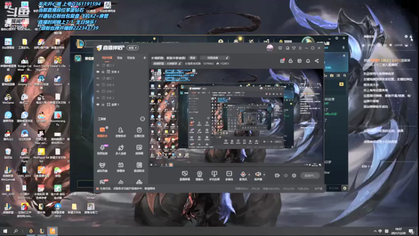The height and width of the screenshot is (236, 419).
Task: Open 弹幕助手 tool in the toolbox
Action: (102, 132)
